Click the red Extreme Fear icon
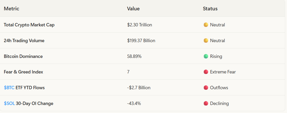Screen dimensions: 287x113 (x=206, y=72)
